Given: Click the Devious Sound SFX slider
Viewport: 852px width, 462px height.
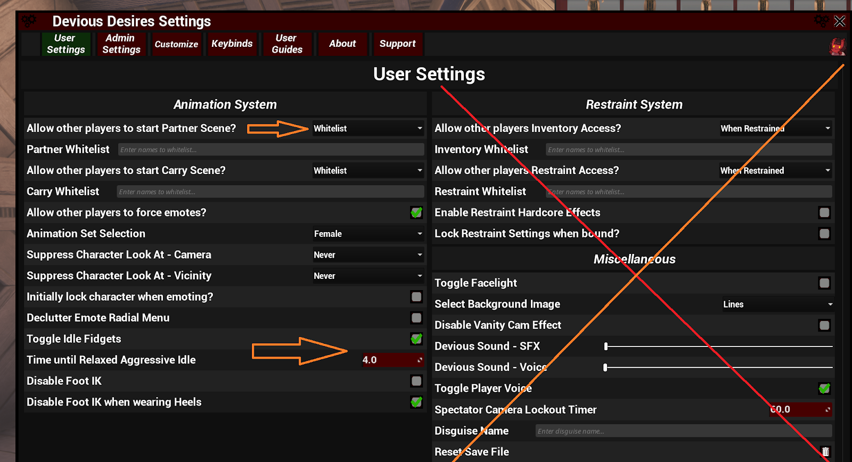Looking at the screenshot, I should (718, 346).
